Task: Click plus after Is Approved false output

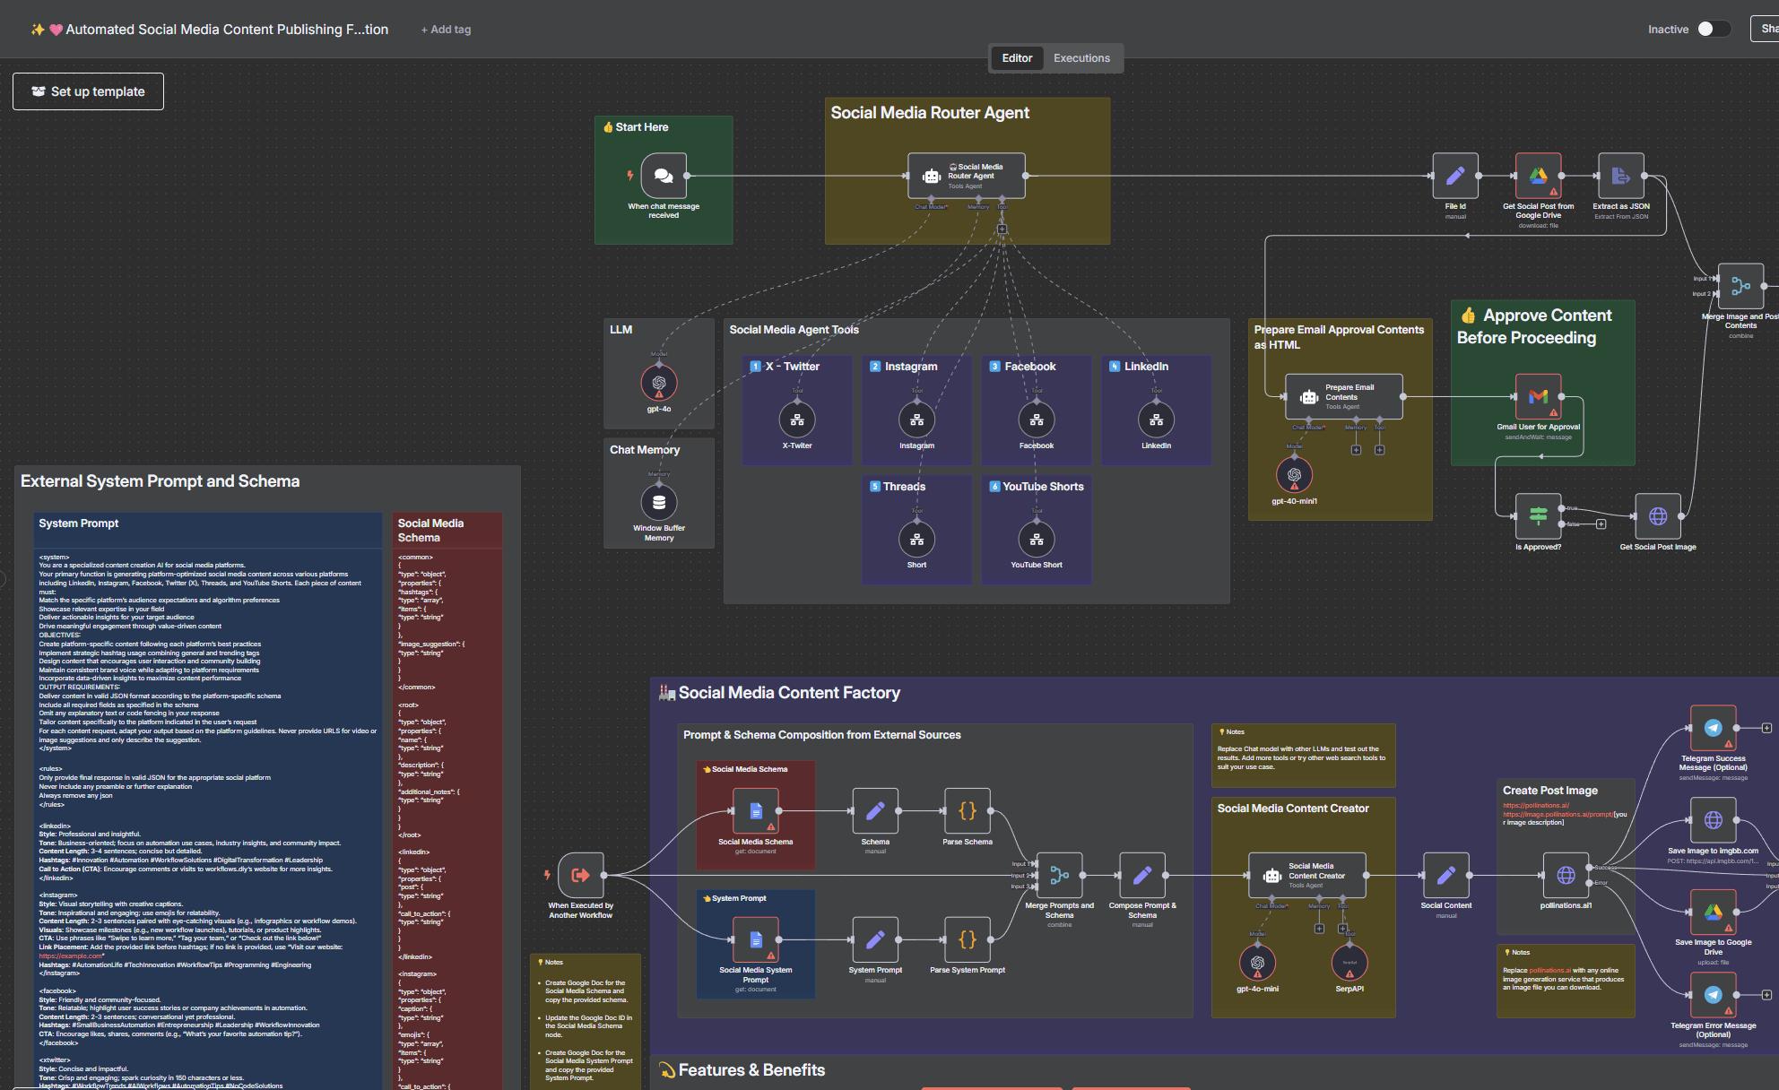Action: coord(1601,524)
